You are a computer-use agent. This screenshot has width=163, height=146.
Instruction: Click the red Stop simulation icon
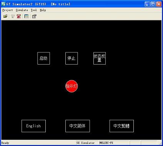19,16
